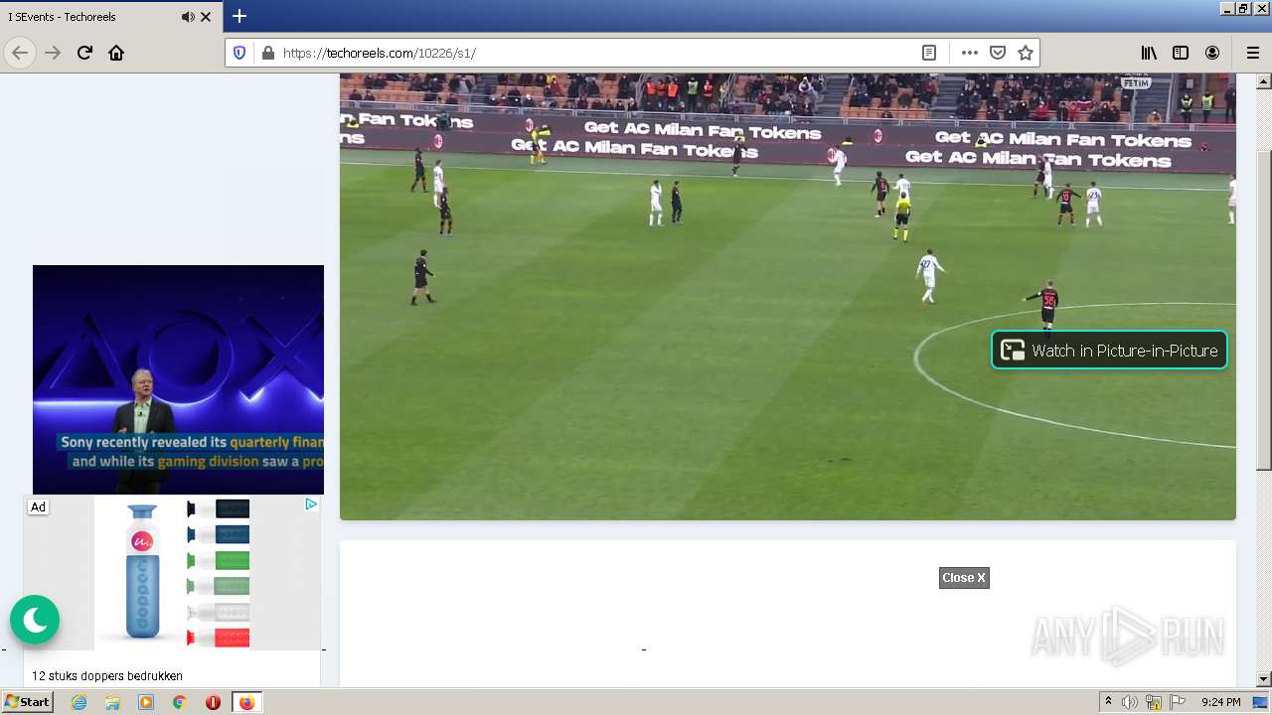The image size is (1272, 715).
Task: Focus the URL address bar
Action: coord(596,53)
